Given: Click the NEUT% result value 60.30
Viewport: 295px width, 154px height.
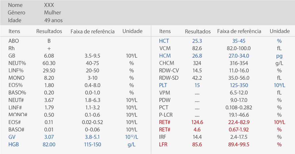Looking at the screenshot, I should (49, 63).
